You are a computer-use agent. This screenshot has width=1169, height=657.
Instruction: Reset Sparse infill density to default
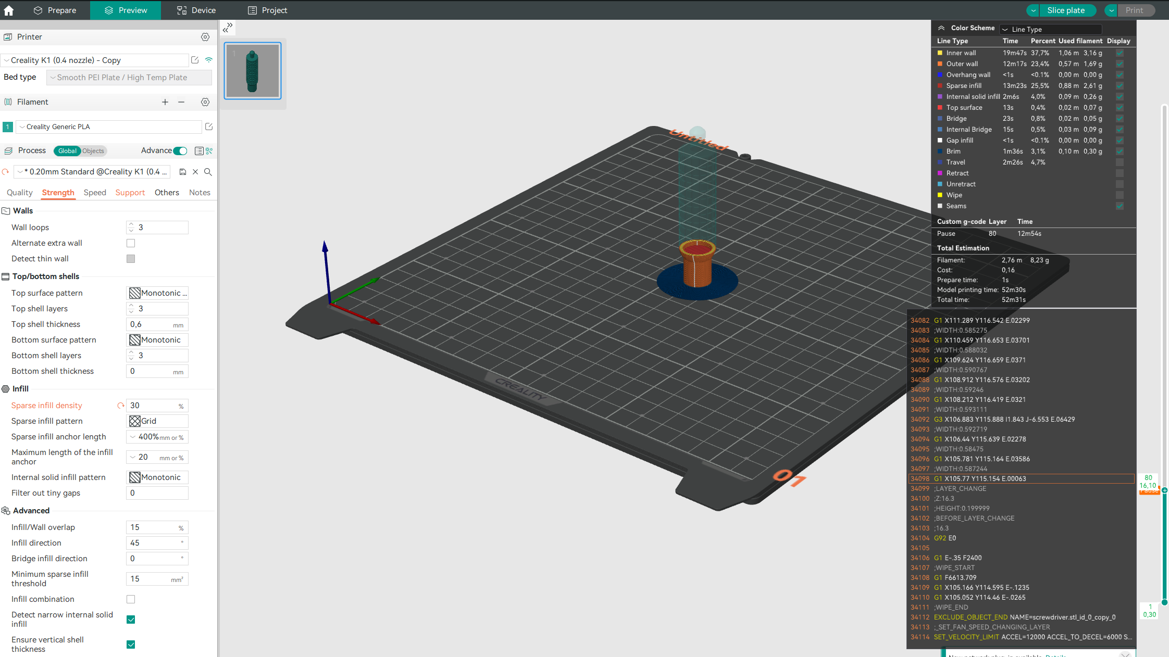121,406
